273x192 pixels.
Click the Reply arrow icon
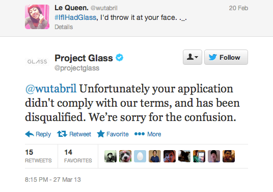[x=30, y=134]
